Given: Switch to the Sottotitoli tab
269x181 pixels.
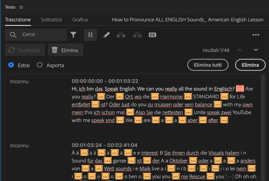Looking at the screenshot, I should tap(51, 20).
